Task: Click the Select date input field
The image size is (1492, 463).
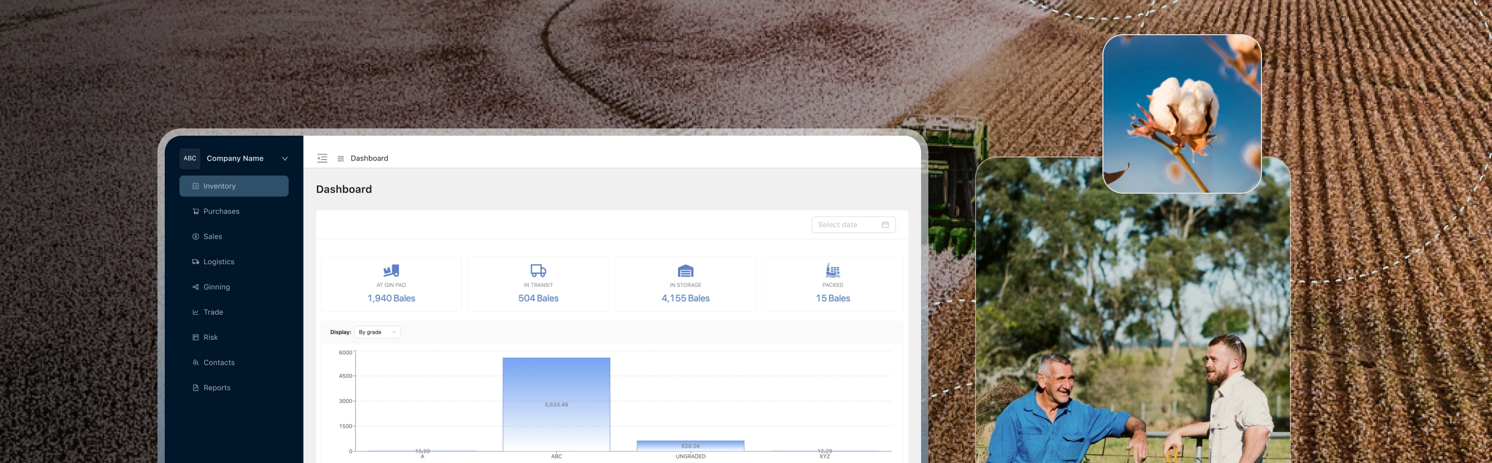Action: [x=854, y=225]
